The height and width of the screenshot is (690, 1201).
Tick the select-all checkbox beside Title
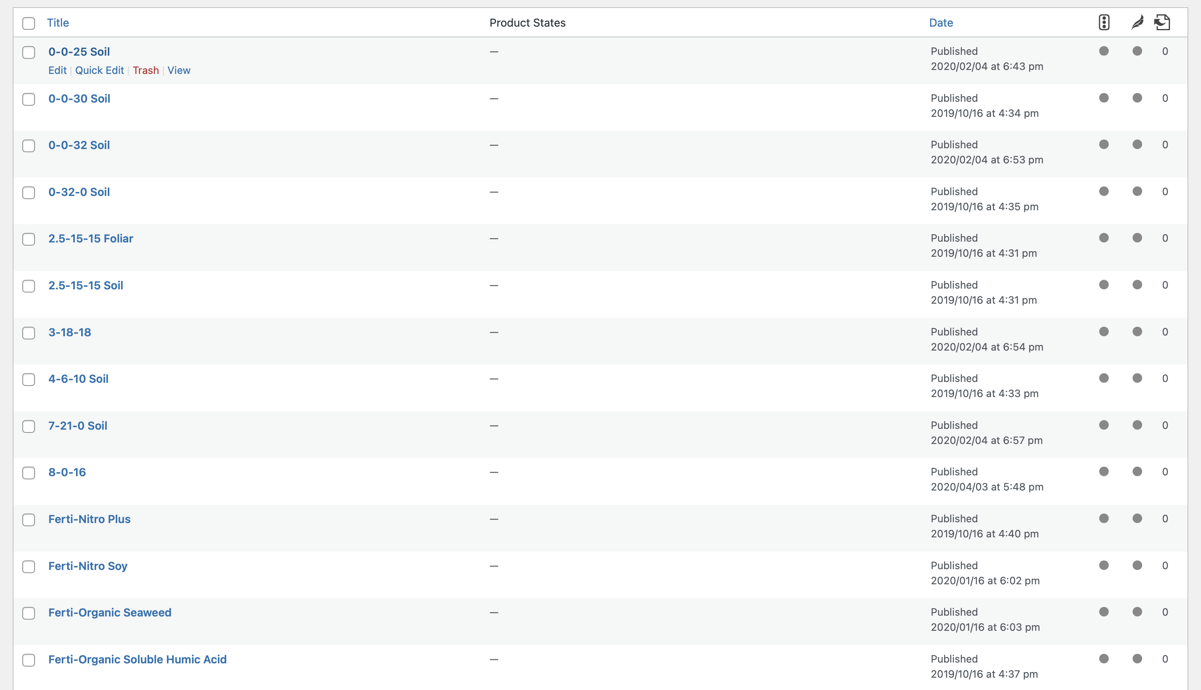point(29,23)
